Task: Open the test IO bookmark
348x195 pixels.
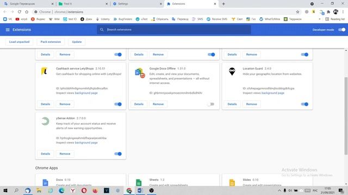Action: pyautogui.click(x=70, y=19)
